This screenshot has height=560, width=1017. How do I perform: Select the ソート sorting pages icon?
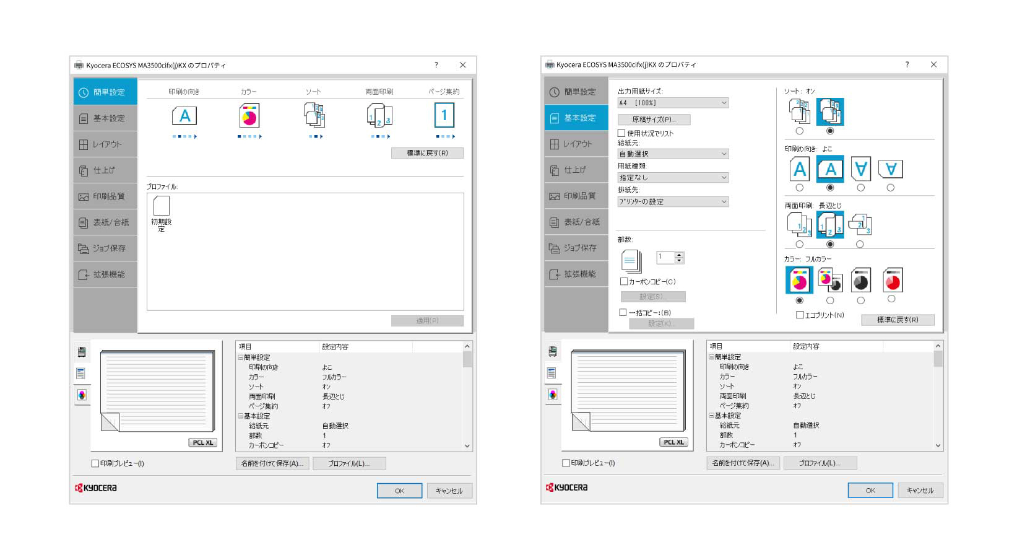313,116
